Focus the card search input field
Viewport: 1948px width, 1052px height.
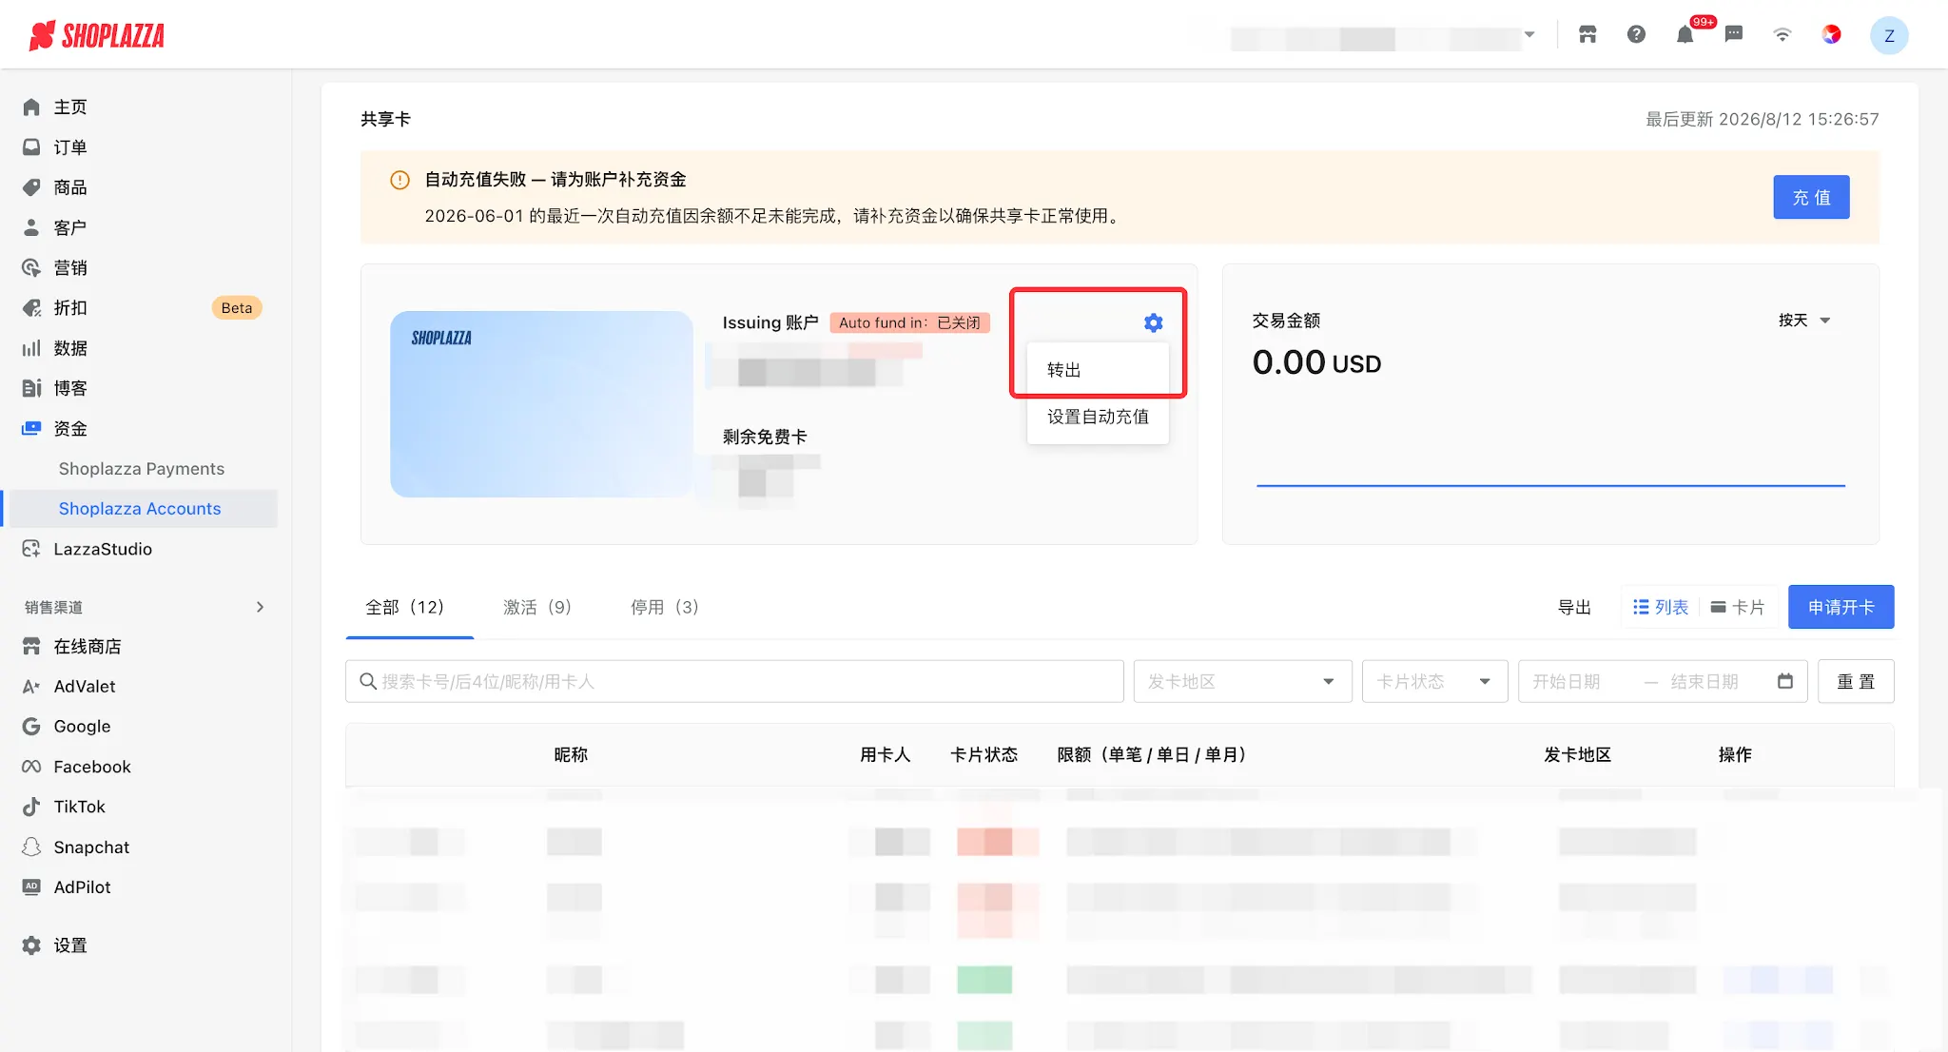(x=734, y=681)
